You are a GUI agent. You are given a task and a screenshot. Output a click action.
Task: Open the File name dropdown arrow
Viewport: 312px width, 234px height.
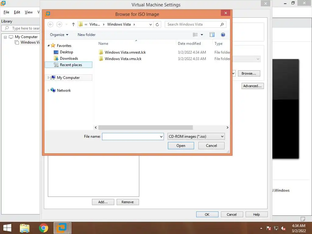tap(161, 136)
